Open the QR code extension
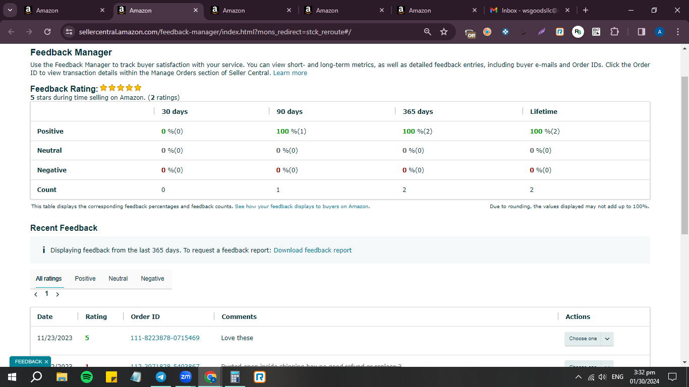Screen dimensions: 689x387 [x=596, y=32]
